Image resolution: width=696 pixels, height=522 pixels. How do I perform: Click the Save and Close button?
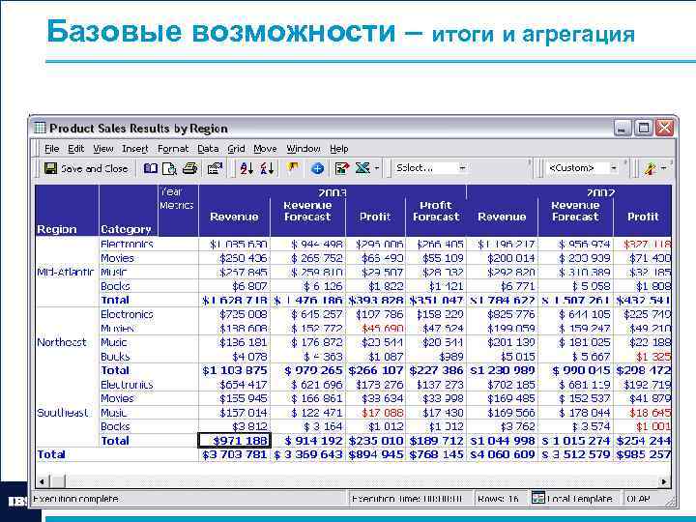tap(86, 168)
